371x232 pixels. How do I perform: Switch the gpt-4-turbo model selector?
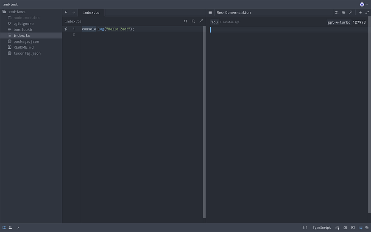(x=339, y=22)
